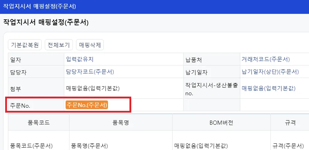Image resolution: width=309 pixels, height=150 pixels.
Task: Click the 주문No. row label
Action: tap(20, 105)
